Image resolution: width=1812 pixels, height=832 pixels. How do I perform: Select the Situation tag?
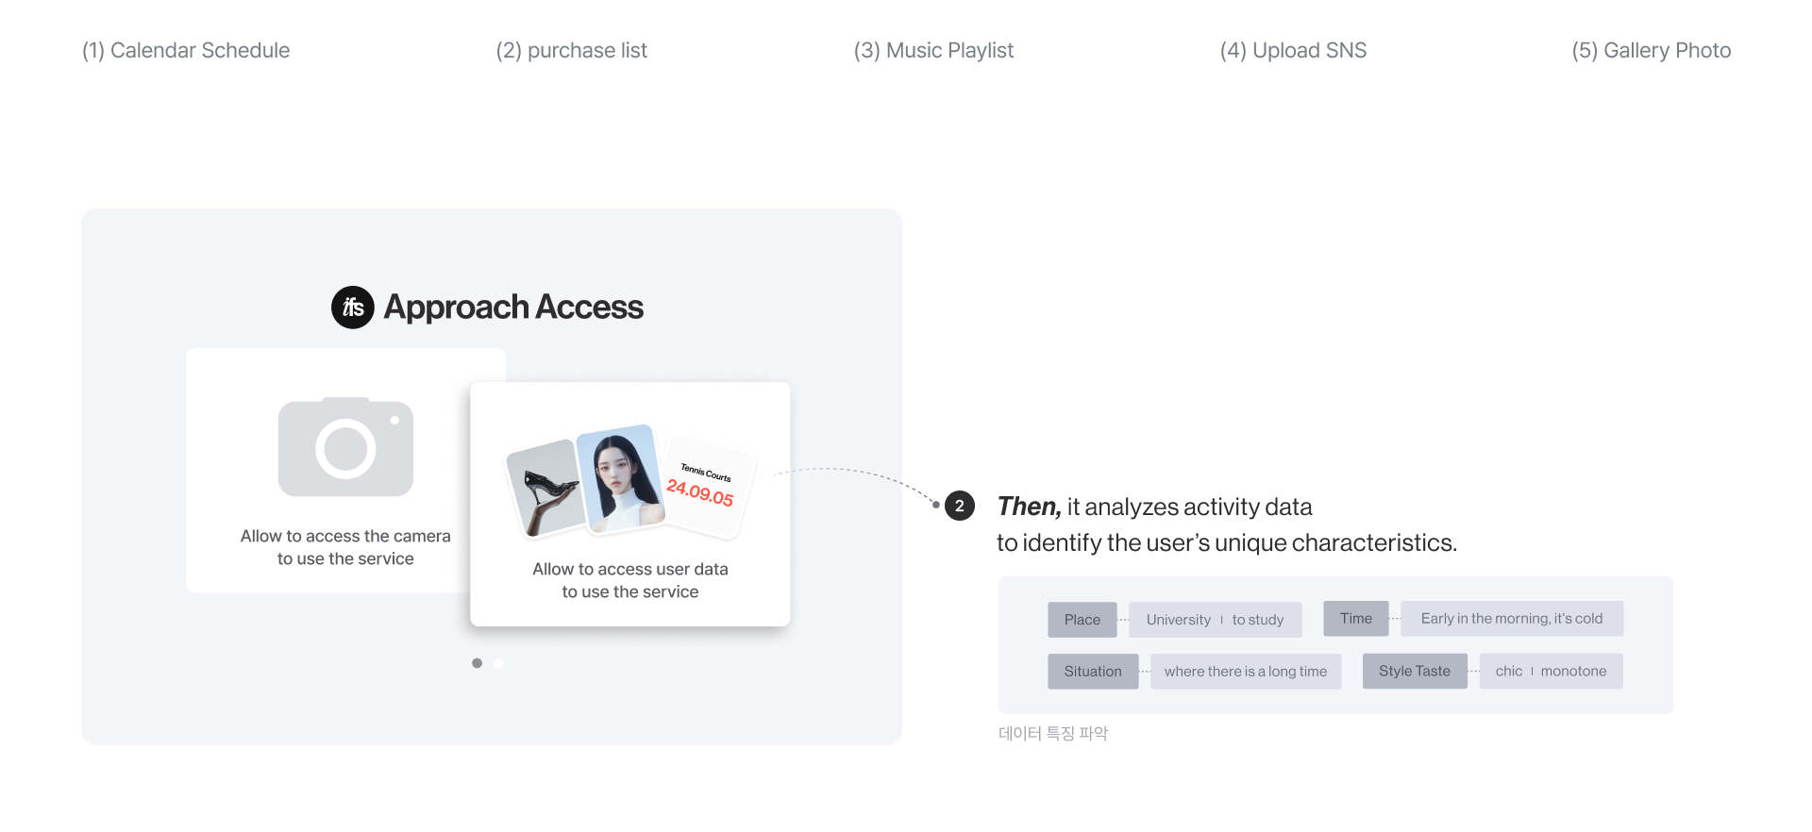1093,672
